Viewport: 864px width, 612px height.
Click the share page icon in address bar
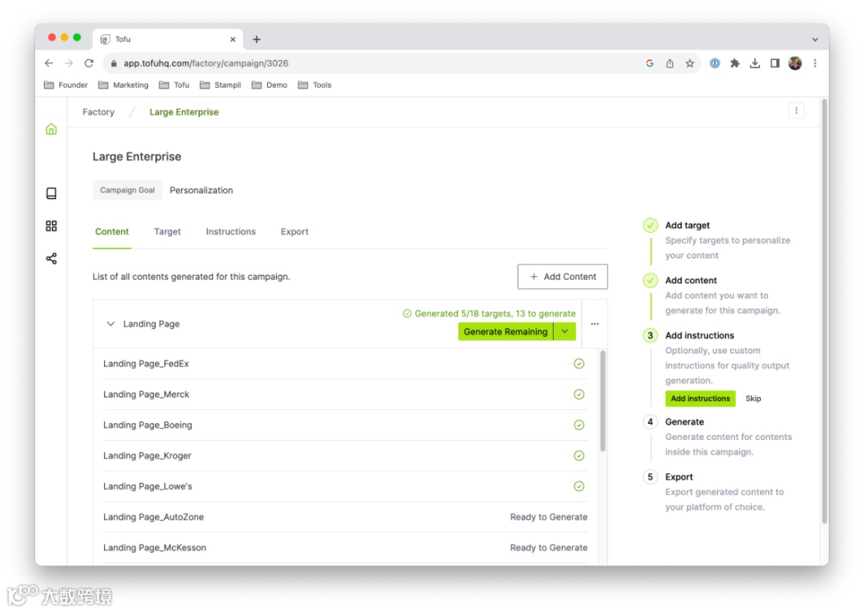coord(670,63)
